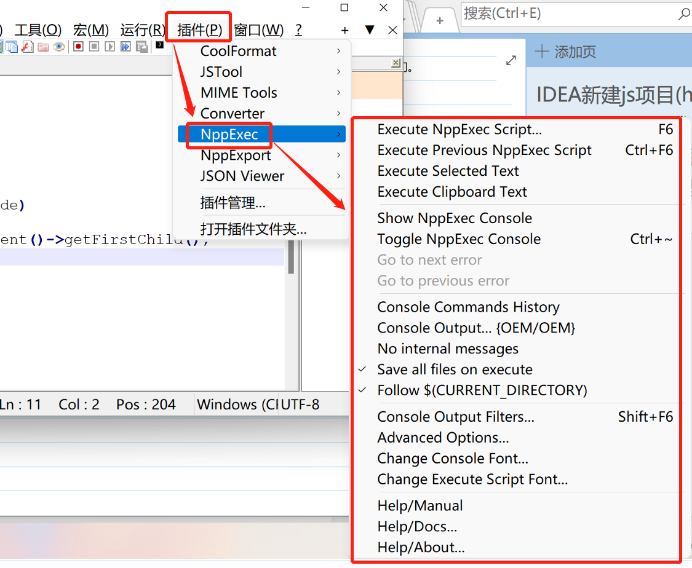Open the 运行(R) menu
Image resolution: width=692 pixels, height=568 pixels.
point(143,30)
